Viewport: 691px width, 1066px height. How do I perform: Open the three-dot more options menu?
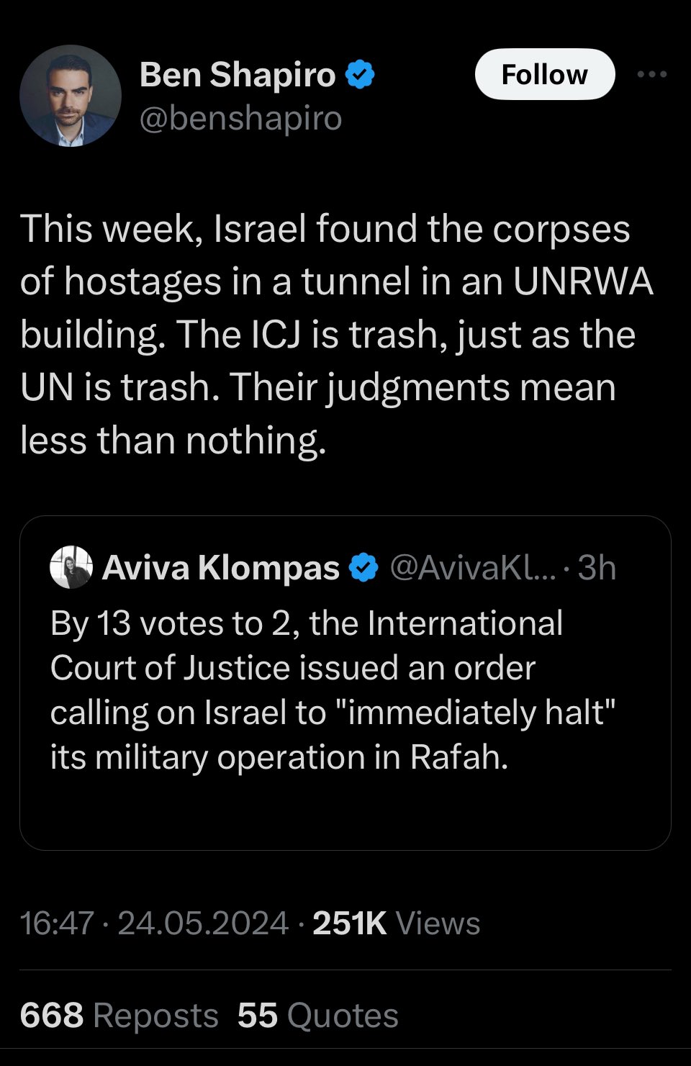click(652, 74)
